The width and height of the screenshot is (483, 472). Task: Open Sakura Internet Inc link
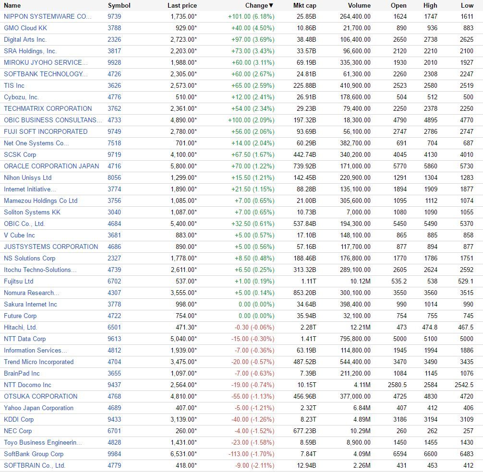pyautogui.click(x=31, y=304)
